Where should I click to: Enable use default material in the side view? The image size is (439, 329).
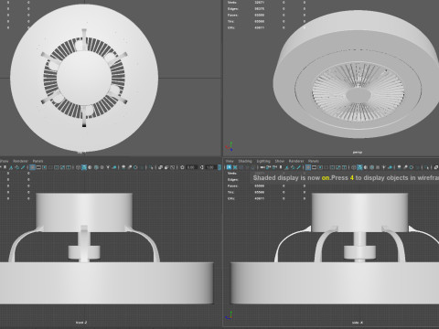[365, 167]
